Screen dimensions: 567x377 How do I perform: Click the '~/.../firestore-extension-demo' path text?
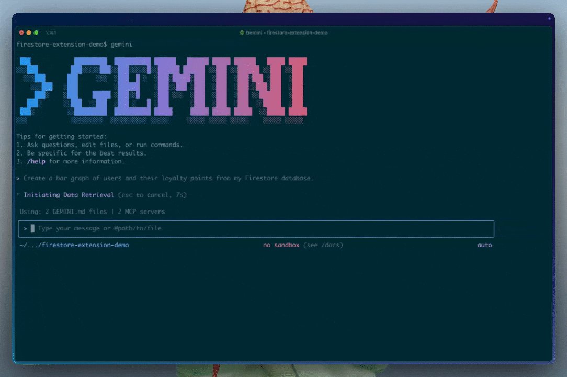74,245
